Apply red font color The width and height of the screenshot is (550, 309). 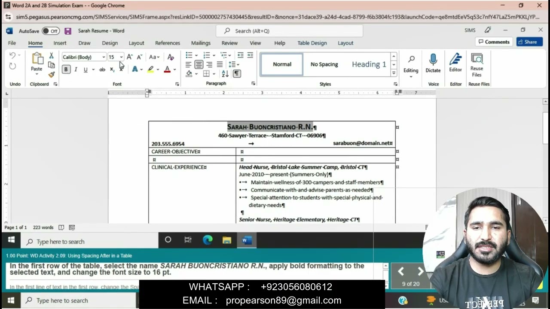pos(167,70)
